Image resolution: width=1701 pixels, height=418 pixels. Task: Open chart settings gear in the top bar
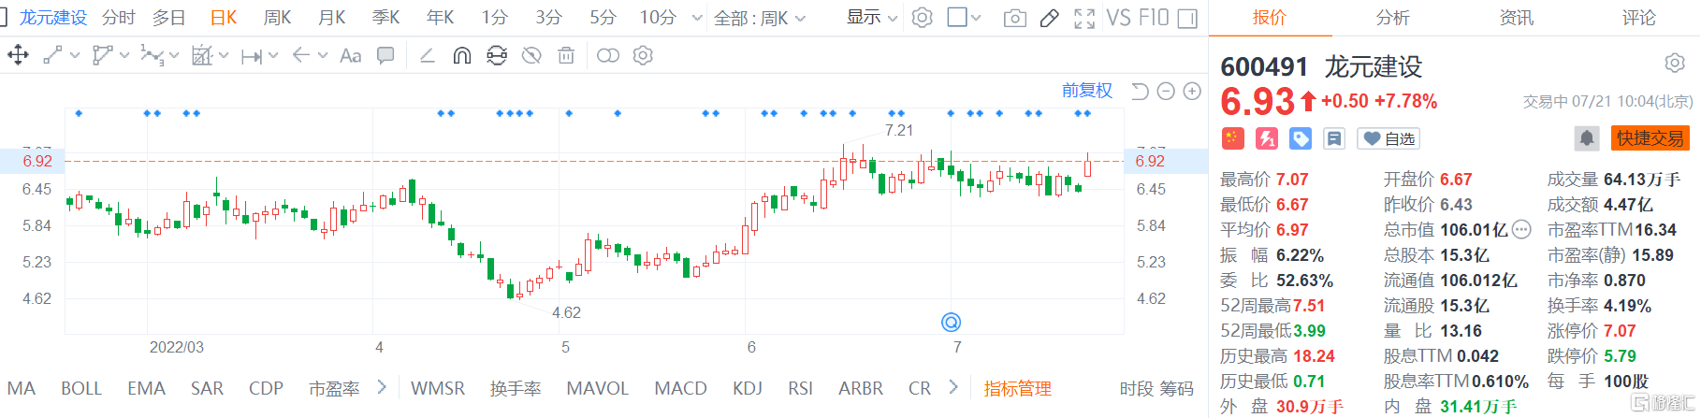pos(923,18)
